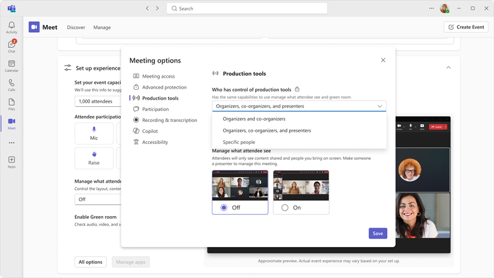Switch to the Discover tab

76,27
